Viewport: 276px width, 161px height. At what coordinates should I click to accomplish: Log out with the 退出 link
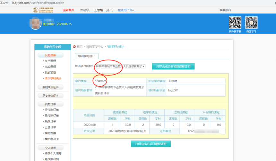click(109, 10)
